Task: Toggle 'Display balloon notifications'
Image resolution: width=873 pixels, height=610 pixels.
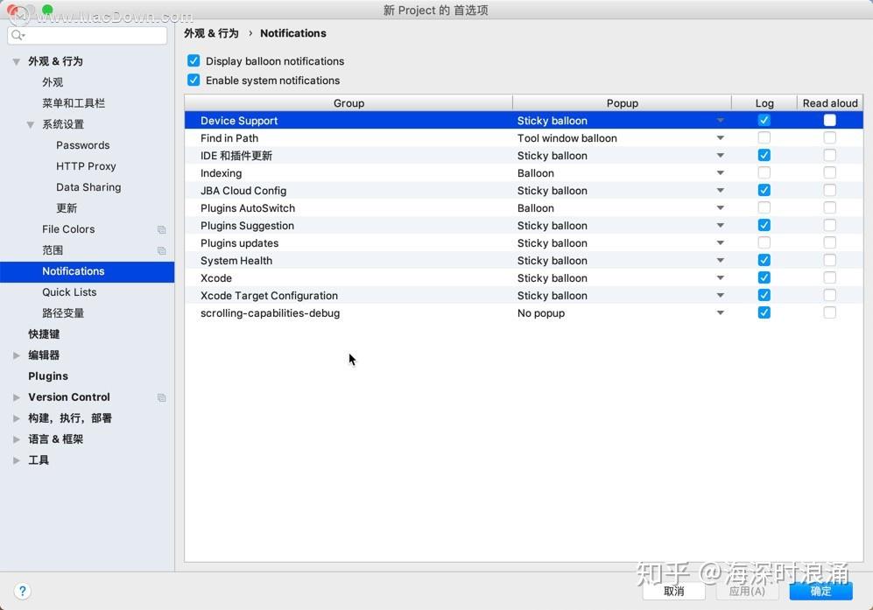Action: [x=194, y=61]
